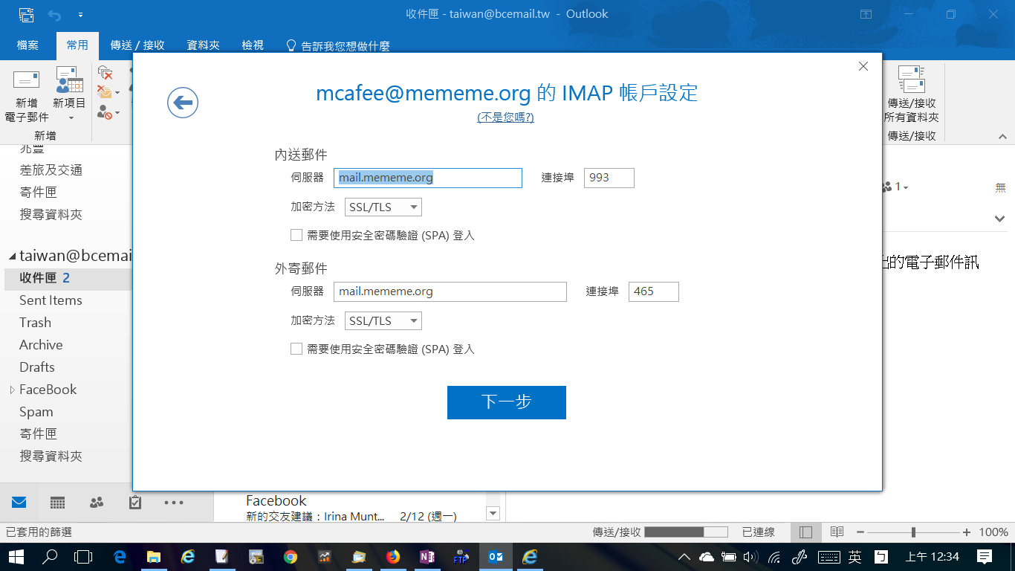
Task: Click the back arrow in account setup dialog
Action: [183, 103]
